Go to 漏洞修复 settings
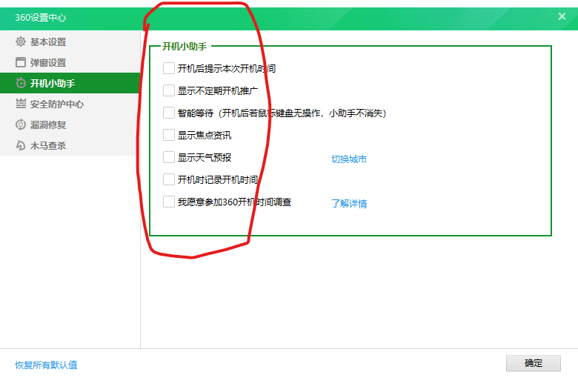This screenshot has height=378, width=578. click(70, 125)
